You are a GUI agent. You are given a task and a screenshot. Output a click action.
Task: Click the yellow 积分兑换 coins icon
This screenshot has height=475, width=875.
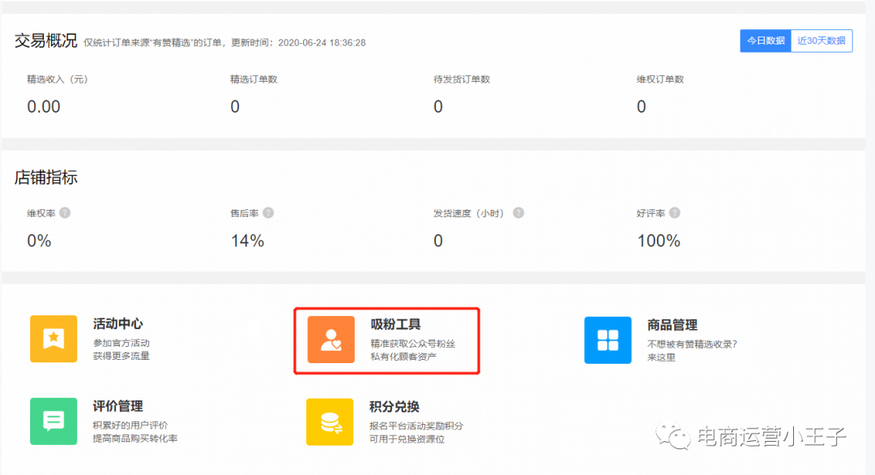point(330,422)
